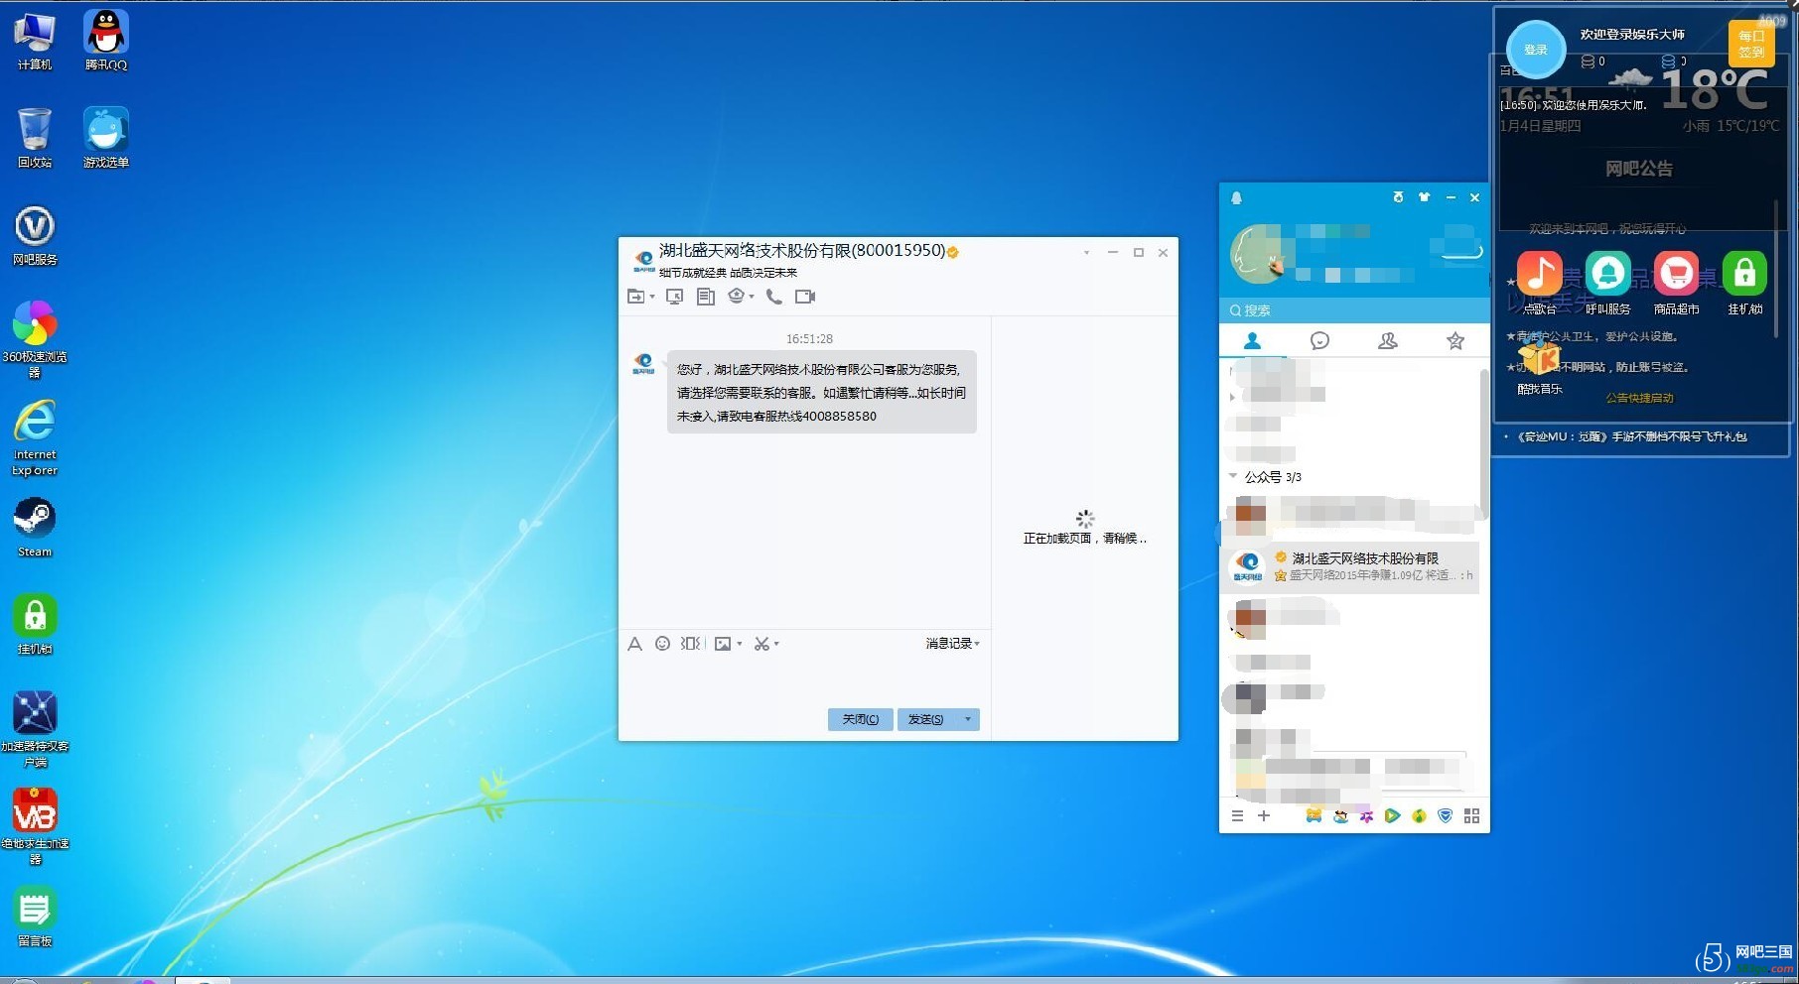Click the 奇迹MU：觉醒 news ticker link
The height and width of the screenshot is (984, 1799).
tap(1631, 436)
